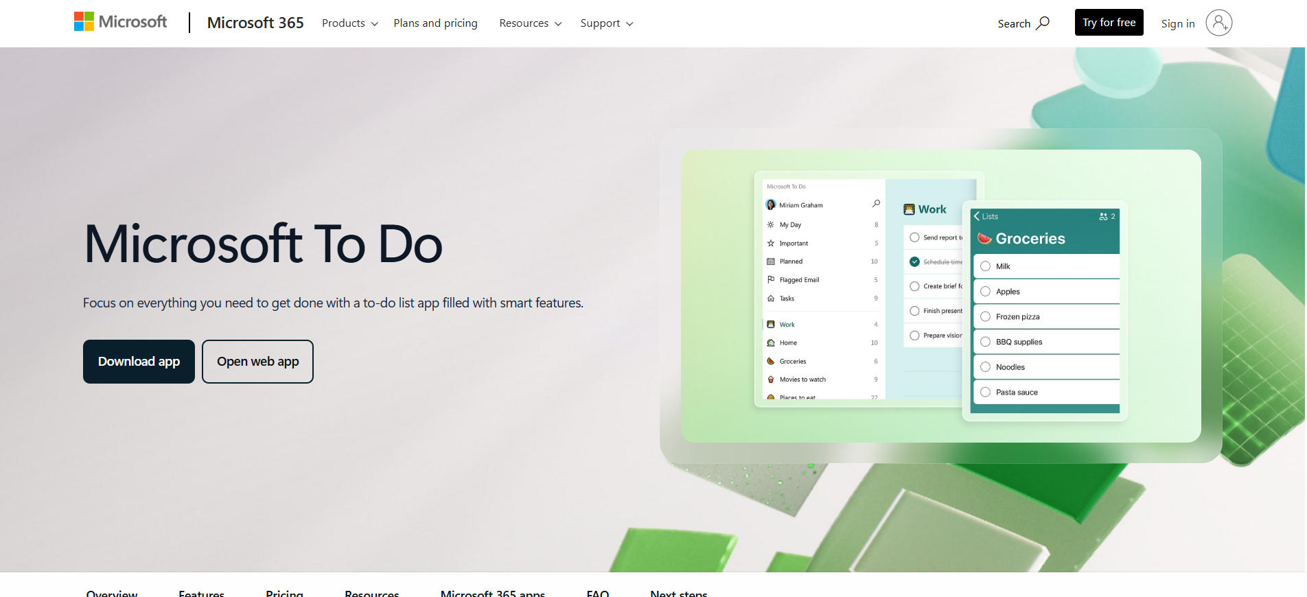
Task: Check off Frozen pizza in Groceries
Action: click(x=985, y=316)
